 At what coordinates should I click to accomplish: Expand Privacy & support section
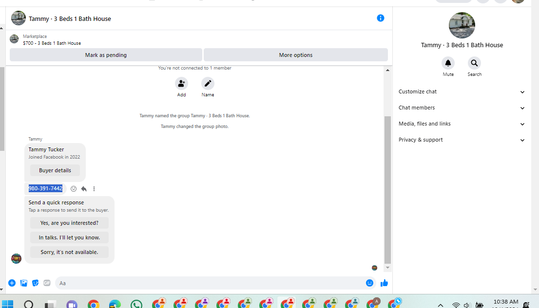coord(462,140)
